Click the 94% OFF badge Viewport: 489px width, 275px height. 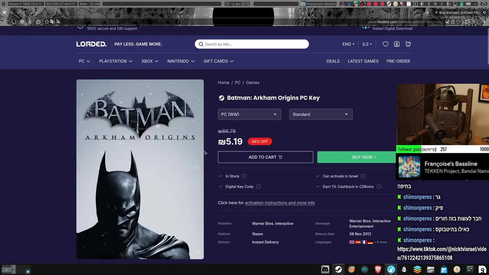coord(260,141)
